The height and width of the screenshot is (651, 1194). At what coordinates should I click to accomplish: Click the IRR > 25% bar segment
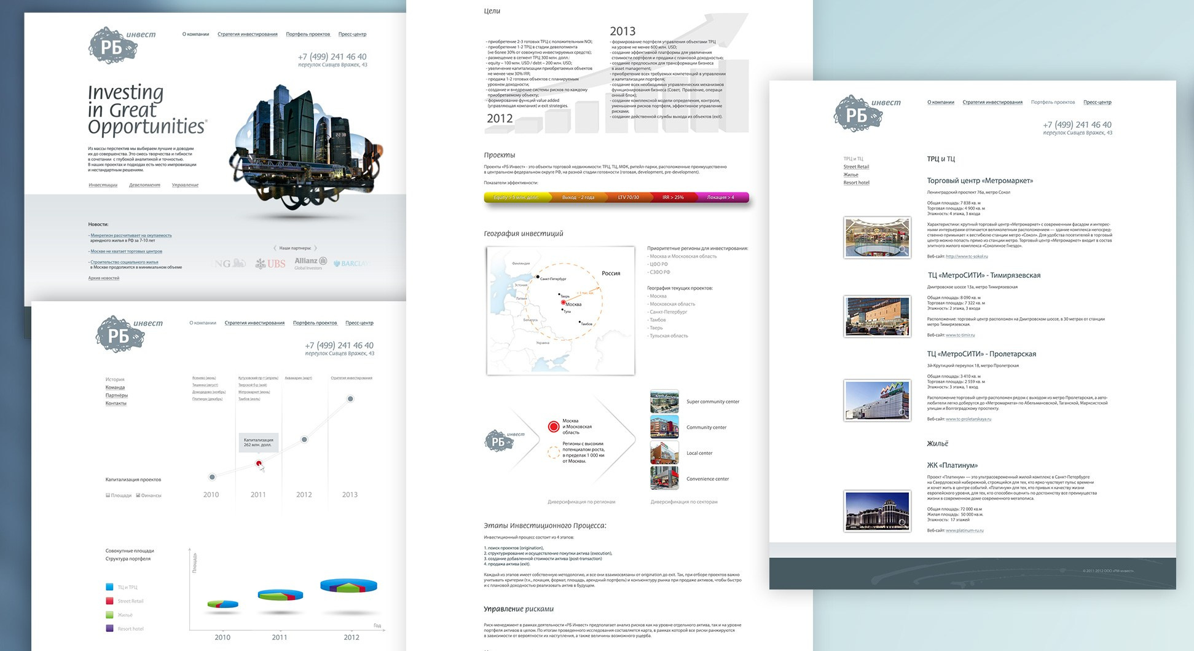[x=672, y=197]
